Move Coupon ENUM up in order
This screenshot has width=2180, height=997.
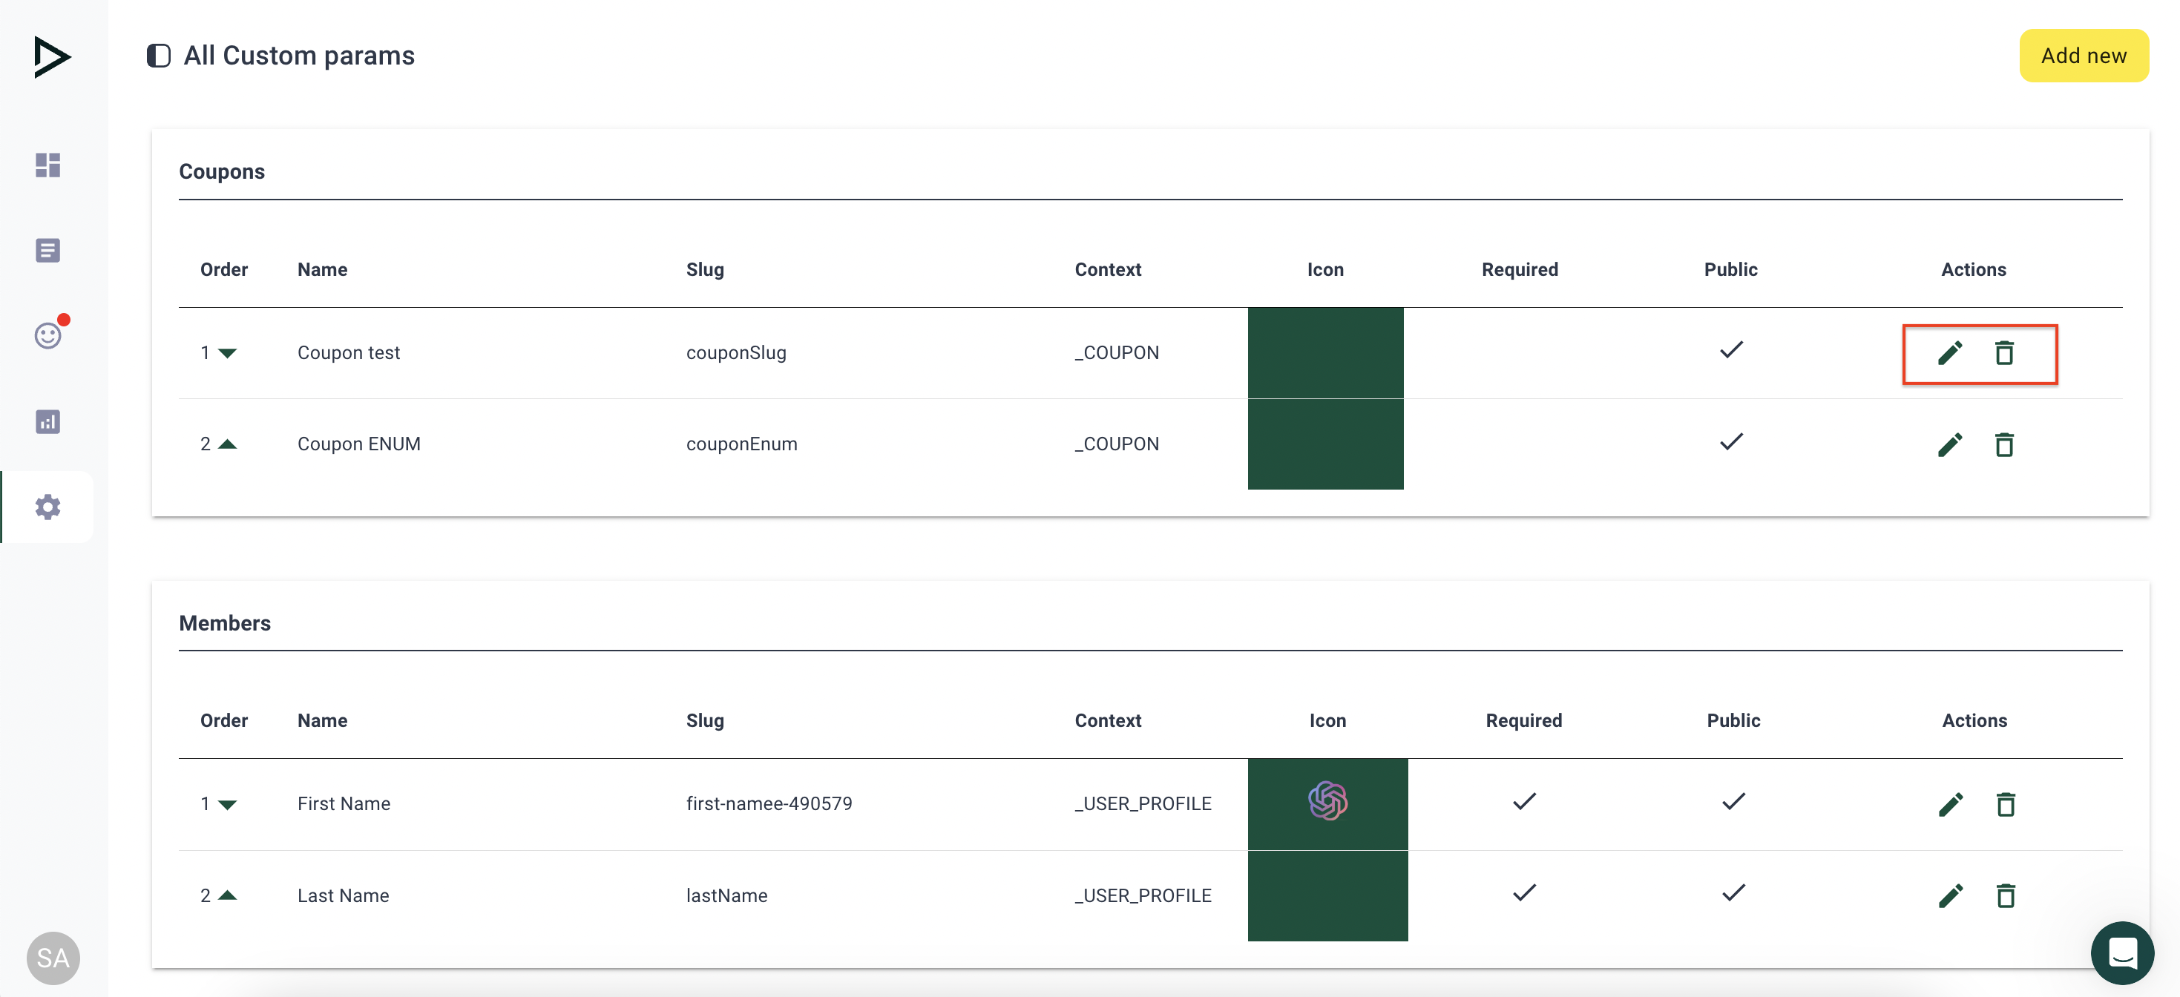point(227,444)
